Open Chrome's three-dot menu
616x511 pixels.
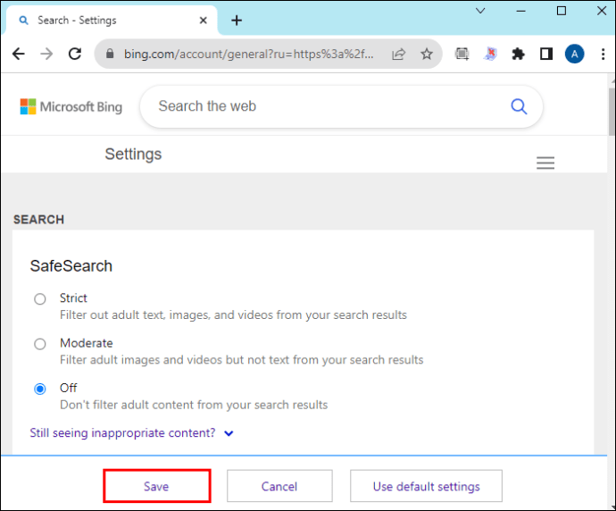(x=603, y=54)
